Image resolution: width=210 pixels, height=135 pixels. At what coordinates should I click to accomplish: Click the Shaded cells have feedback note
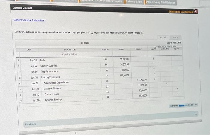click(181, 12)
